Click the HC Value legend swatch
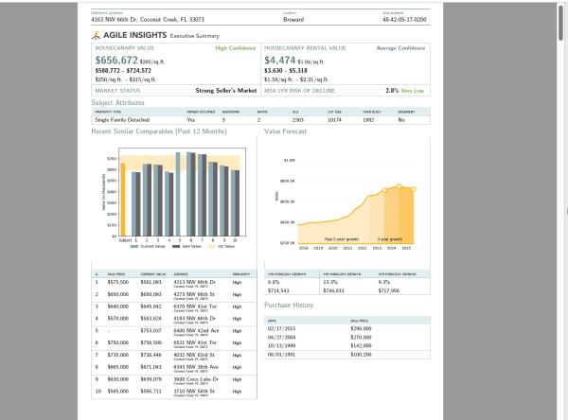This screenshot has height=420, width=568. tap(212, 246)
